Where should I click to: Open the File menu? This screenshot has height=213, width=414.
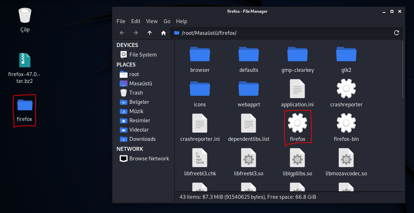pos(121,21)
